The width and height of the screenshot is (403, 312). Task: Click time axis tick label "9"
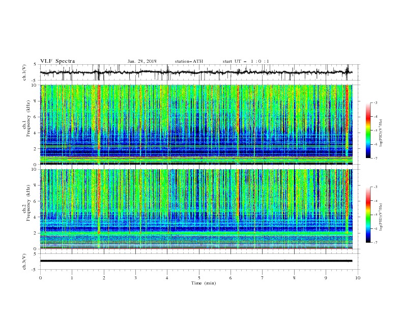[326, 278]
